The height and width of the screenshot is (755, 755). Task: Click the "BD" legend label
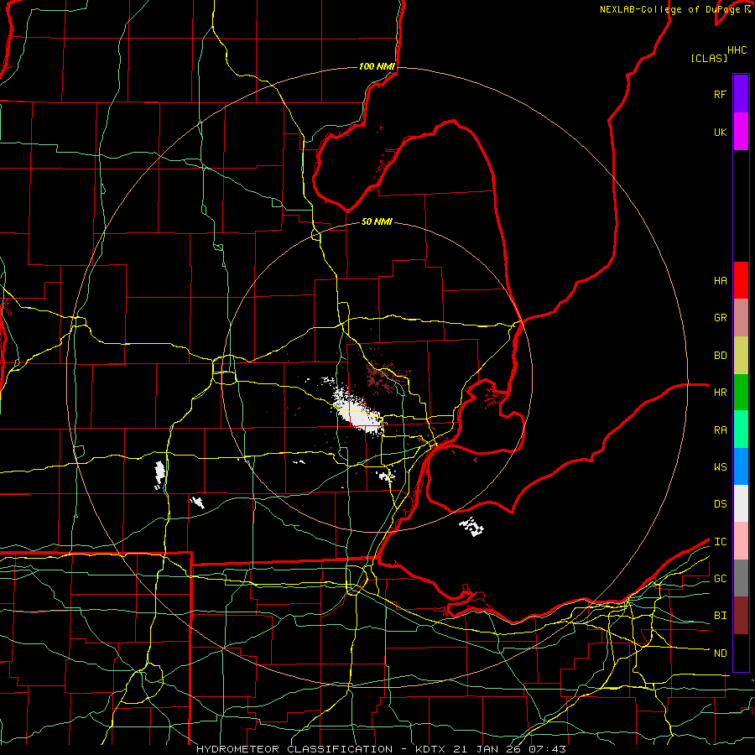(x=721, y=356)
